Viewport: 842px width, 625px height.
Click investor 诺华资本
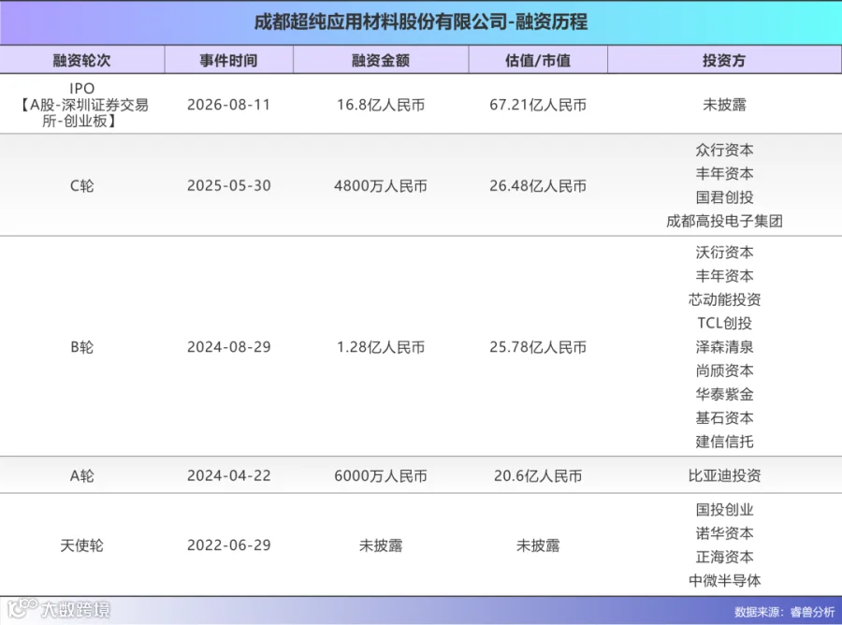(x=724, y=533)
